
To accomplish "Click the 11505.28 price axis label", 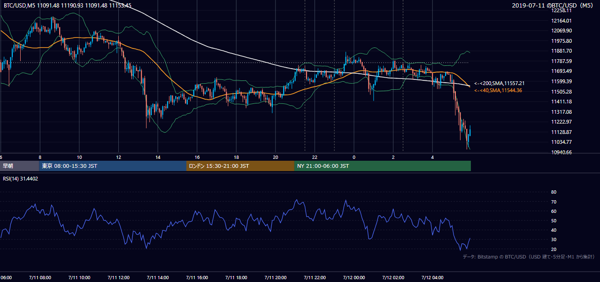I will click(x=562, y=92).
